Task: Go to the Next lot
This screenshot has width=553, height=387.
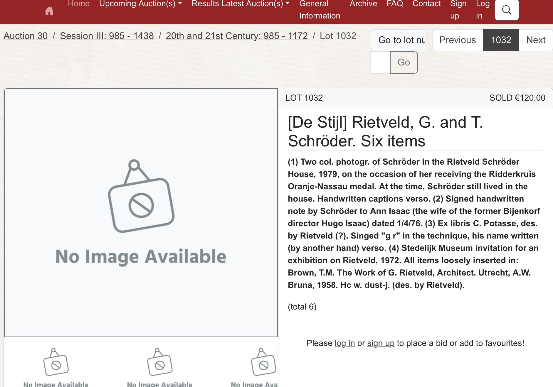Action: pyautogui.click(x=536, y=40)
